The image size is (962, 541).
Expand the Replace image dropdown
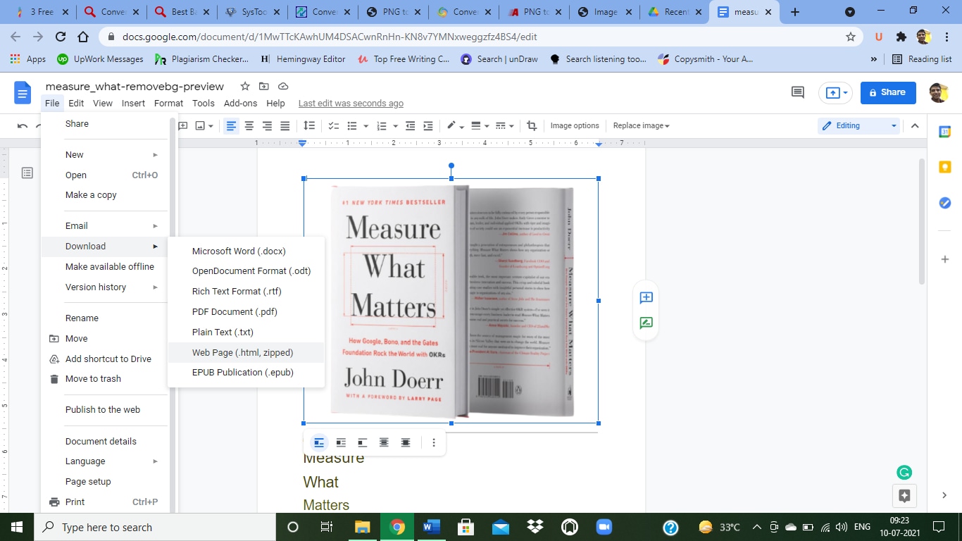click(641, 126)
